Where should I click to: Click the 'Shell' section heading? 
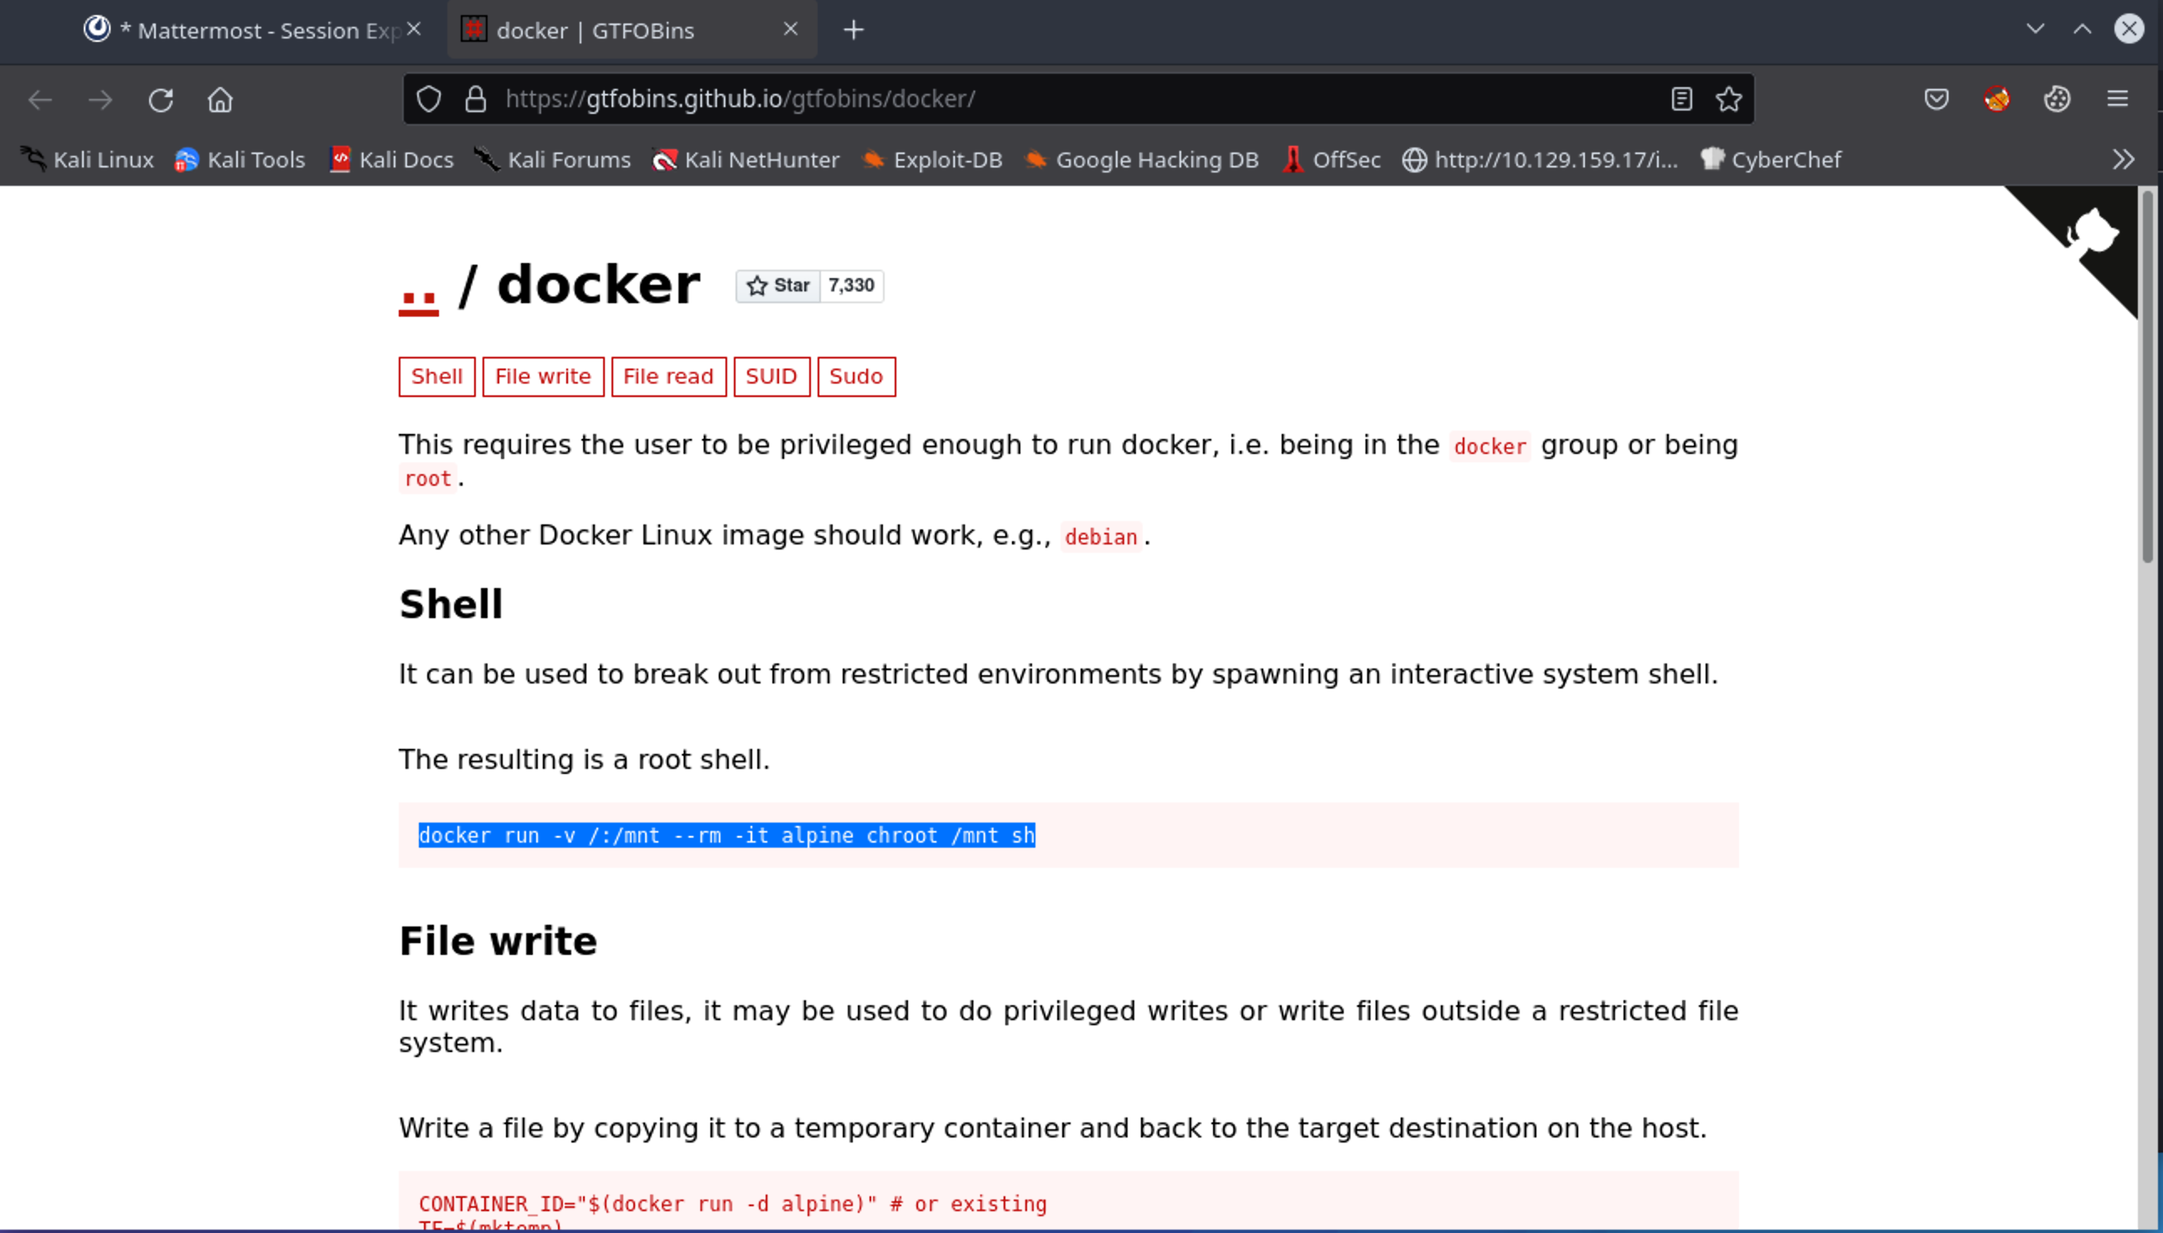coord(451,604)
